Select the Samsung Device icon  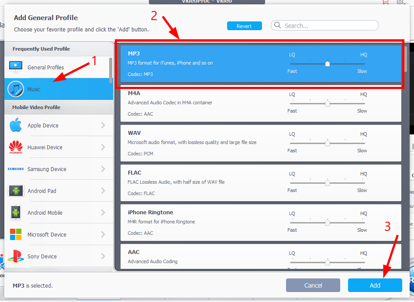(16, 169)
